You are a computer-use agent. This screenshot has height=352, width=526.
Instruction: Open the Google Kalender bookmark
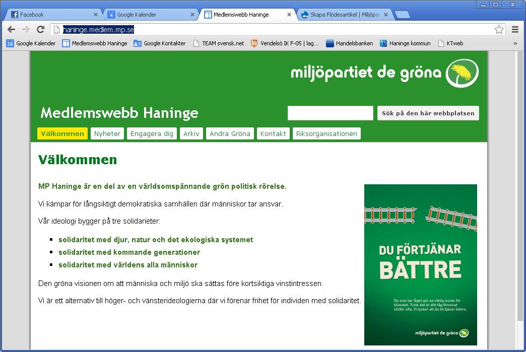(31, 43)
